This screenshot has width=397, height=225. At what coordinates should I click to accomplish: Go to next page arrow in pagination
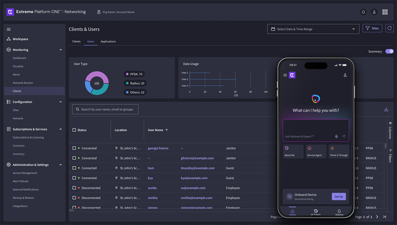[377, 217]
